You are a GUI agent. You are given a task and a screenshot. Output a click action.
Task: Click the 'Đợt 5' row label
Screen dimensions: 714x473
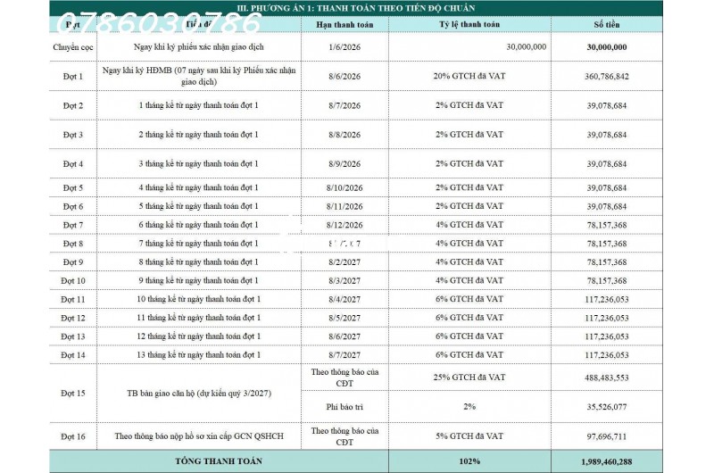(x=73, y=187)
